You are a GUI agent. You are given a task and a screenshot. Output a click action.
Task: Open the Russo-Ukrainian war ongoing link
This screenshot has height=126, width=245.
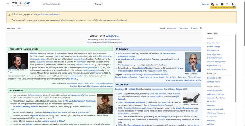(152, 75)
